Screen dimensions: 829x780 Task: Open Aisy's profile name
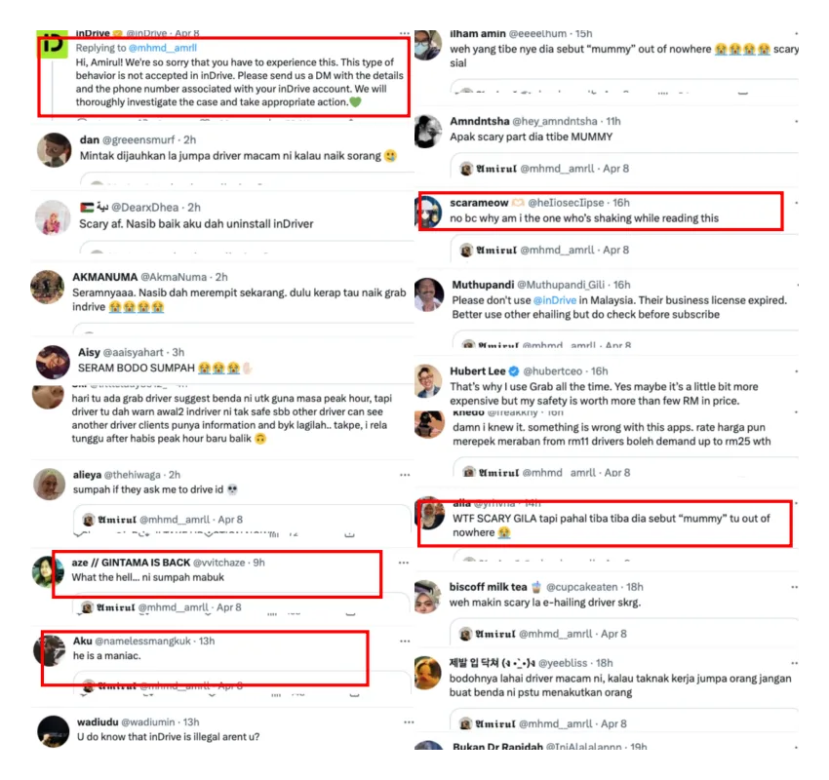(x=89, y=352)
